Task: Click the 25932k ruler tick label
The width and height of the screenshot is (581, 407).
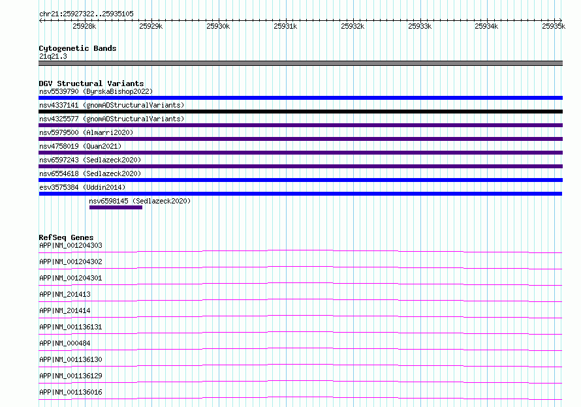Action: coord(353,26)
